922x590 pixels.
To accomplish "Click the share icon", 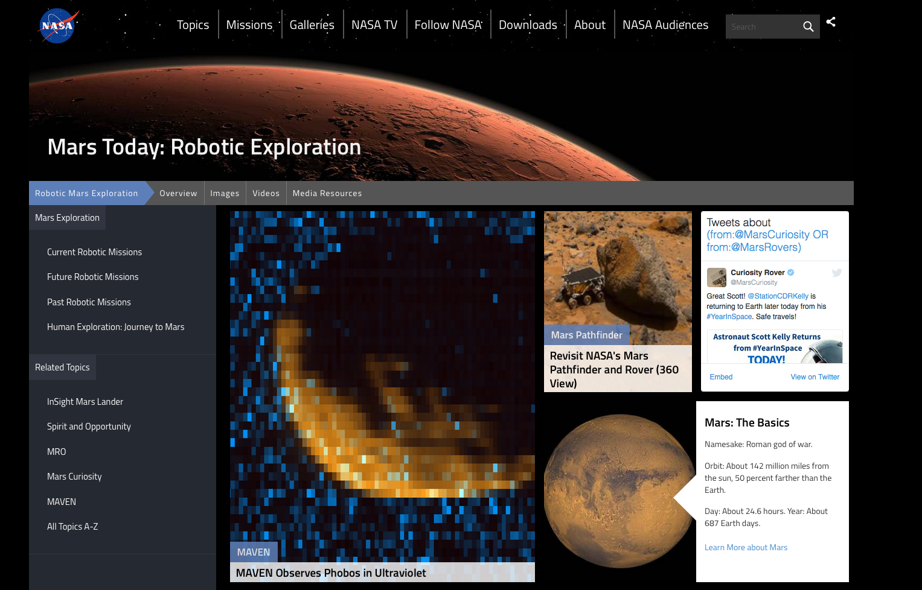I will point(831,22).
